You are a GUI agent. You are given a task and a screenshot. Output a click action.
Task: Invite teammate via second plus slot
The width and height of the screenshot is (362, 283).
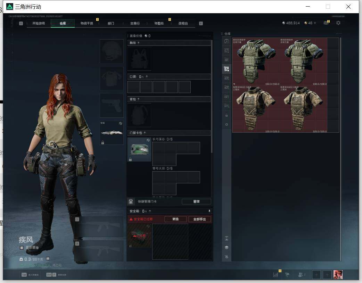[x=327, y=275]
